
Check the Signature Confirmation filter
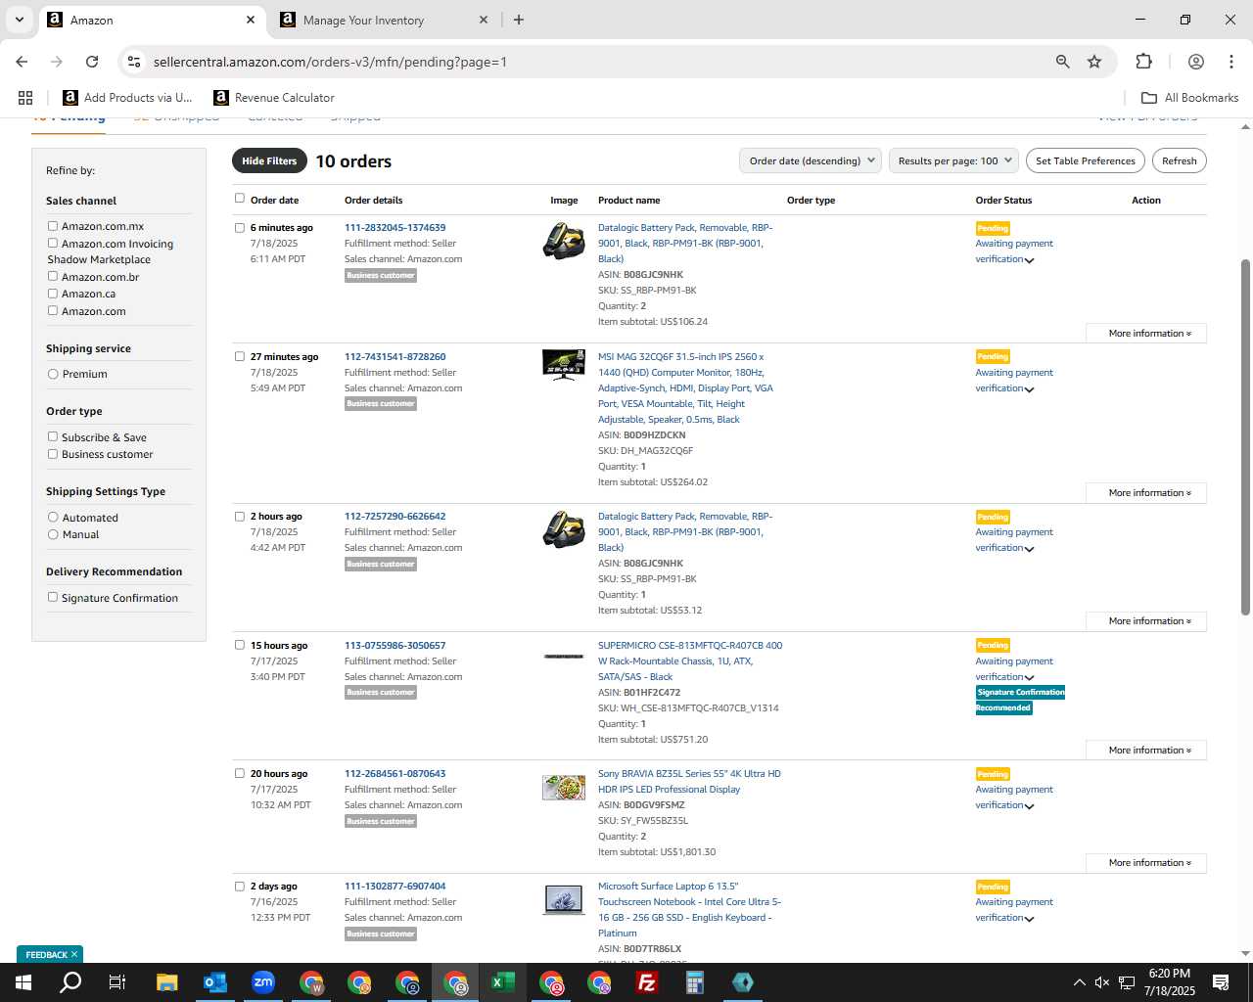click(53, 598)
